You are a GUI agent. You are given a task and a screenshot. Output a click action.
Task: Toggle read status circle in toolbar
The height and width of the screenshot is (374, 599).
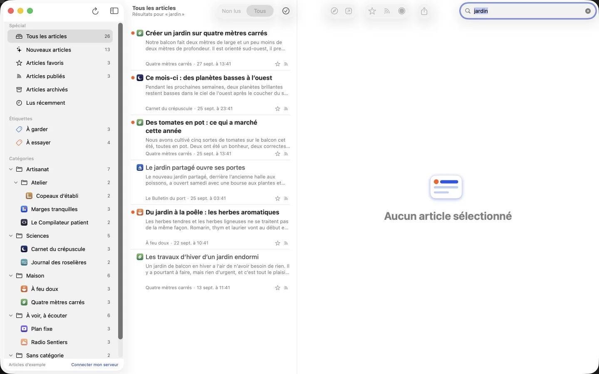pyautogui.click(x=402, y=11)
